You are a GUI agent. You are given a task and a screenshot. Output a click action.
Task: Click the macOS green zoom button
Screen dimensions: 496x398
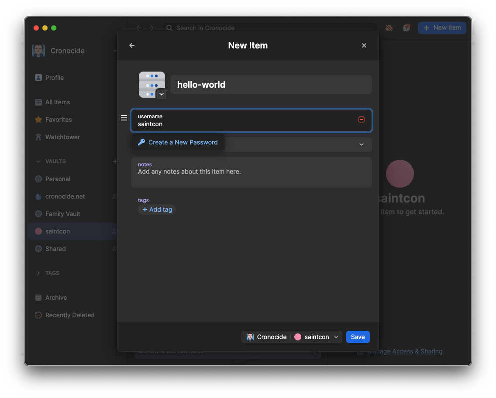point(54,28)
